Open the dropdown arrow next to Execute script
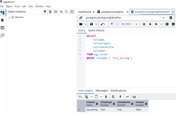This screenshot has width=176, height=114. [x=161, y=24]
